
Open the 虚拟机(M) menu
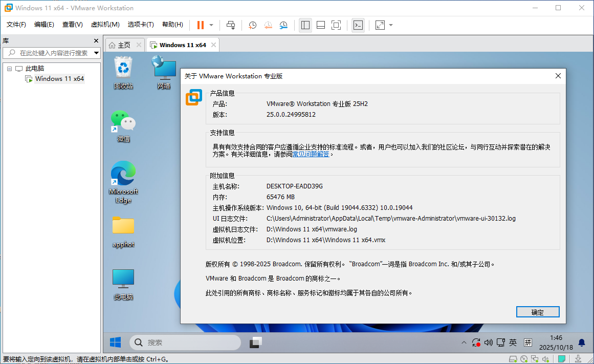[105, 25]
